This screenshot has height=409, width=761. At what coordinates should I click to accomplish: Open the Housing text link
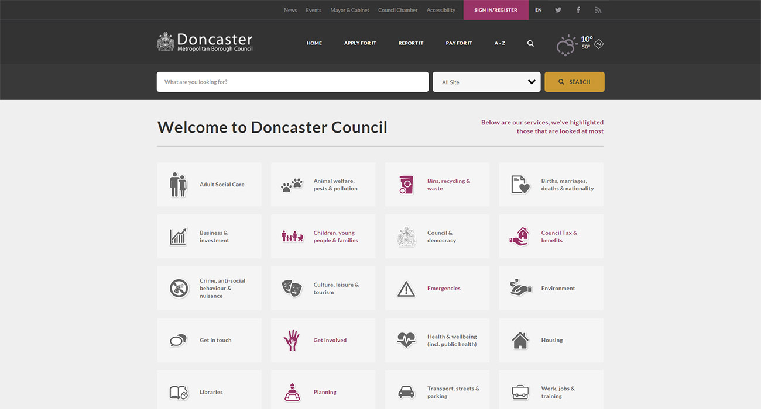[x=552, y=341]
